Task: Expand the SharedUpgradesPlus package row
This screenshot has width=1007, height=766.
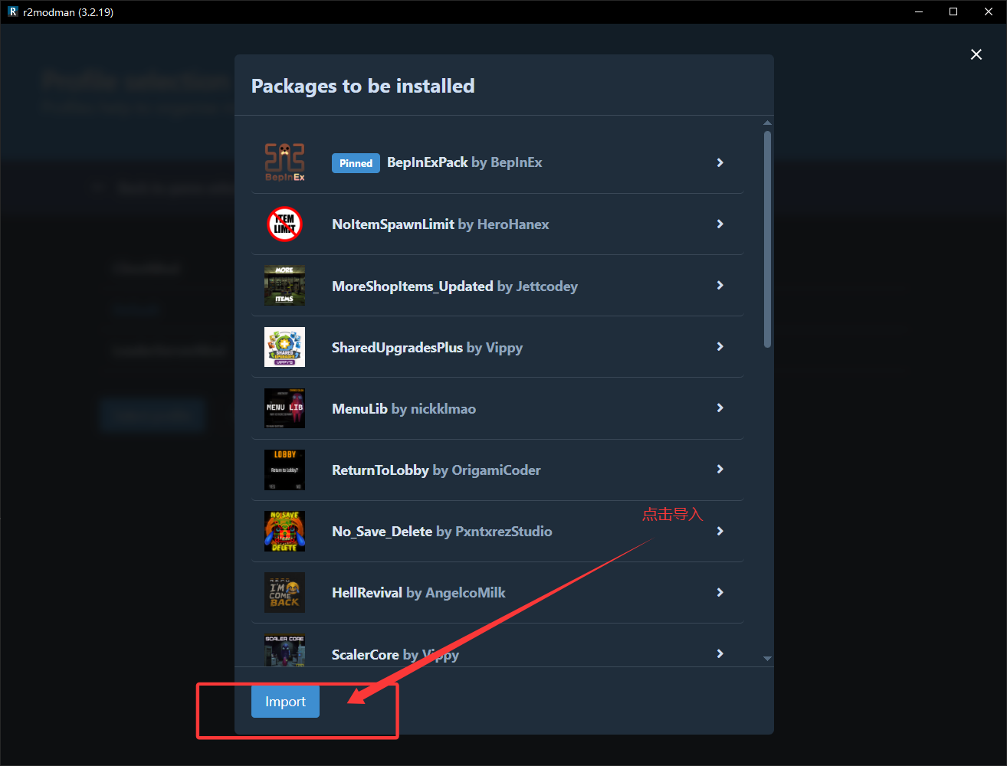Action: [720, 346]
